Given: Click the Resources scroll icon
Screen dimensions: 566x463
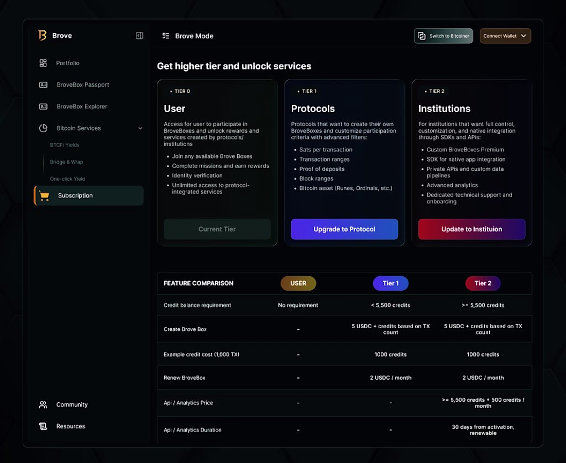Looking at the screenshot, I should pyautogui.click(x=43, y=426).
